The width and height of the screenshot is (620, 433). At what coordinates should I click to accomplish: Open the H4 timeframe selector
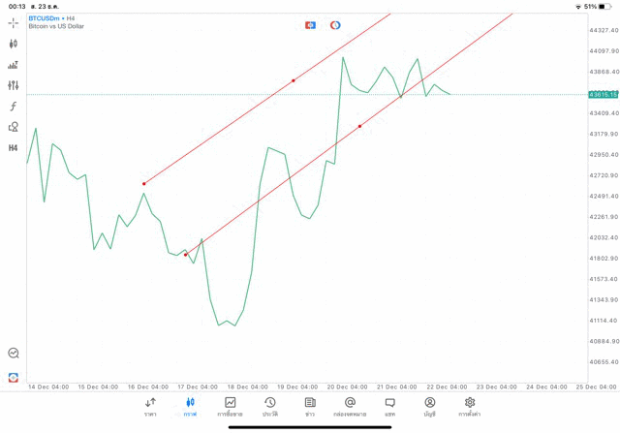point(14,148)
